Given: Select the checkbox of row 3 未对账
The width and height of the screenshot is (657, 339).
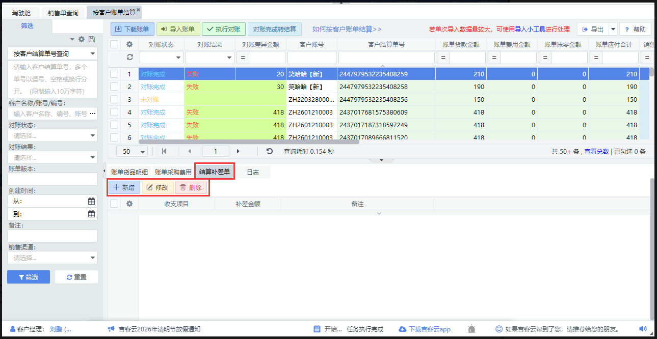Looking at the screenshot, I should point(114,99).
